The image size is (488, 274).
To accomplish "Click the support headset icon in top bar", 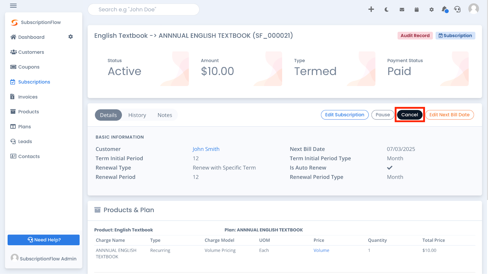I will pyautogui.click(x=457, y=9).
